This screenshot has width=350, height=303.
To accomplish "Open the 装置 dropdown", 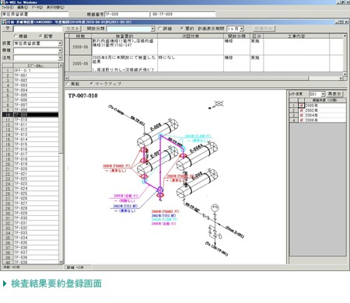I will 60,44.
